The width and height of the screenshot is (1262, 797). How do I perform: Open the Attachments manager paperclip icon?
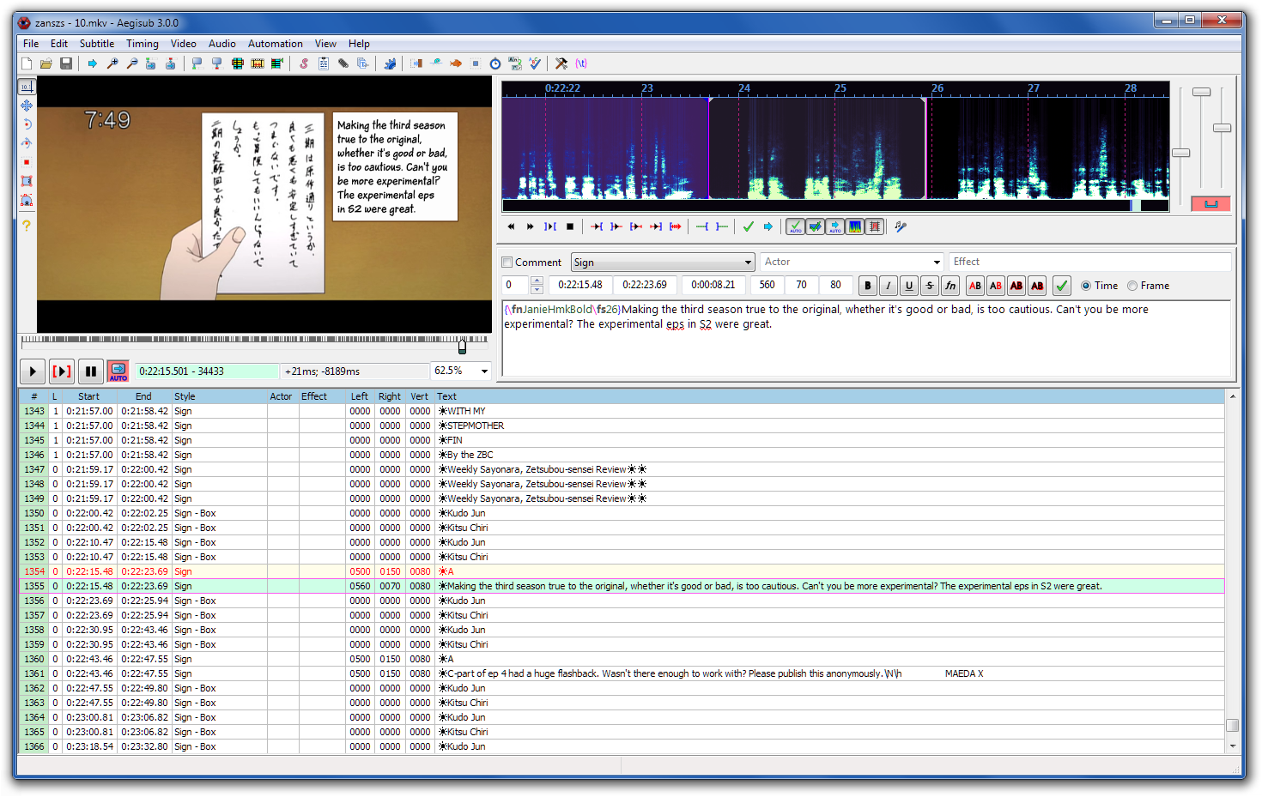tap(343, 63)
